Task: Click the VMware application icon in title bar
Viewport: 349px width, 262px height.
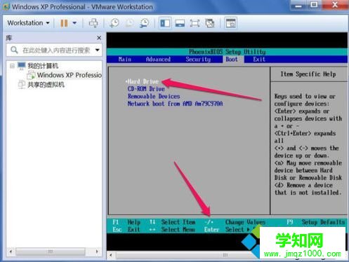Action: (x=6, y=7)
